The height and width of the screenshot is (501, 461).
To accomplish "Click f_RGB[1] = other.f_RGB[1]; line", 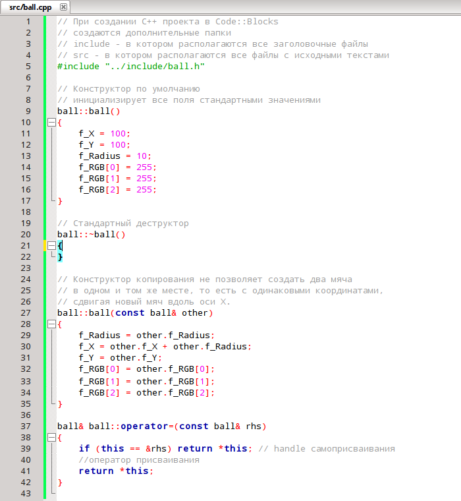I will click(147, 381).
